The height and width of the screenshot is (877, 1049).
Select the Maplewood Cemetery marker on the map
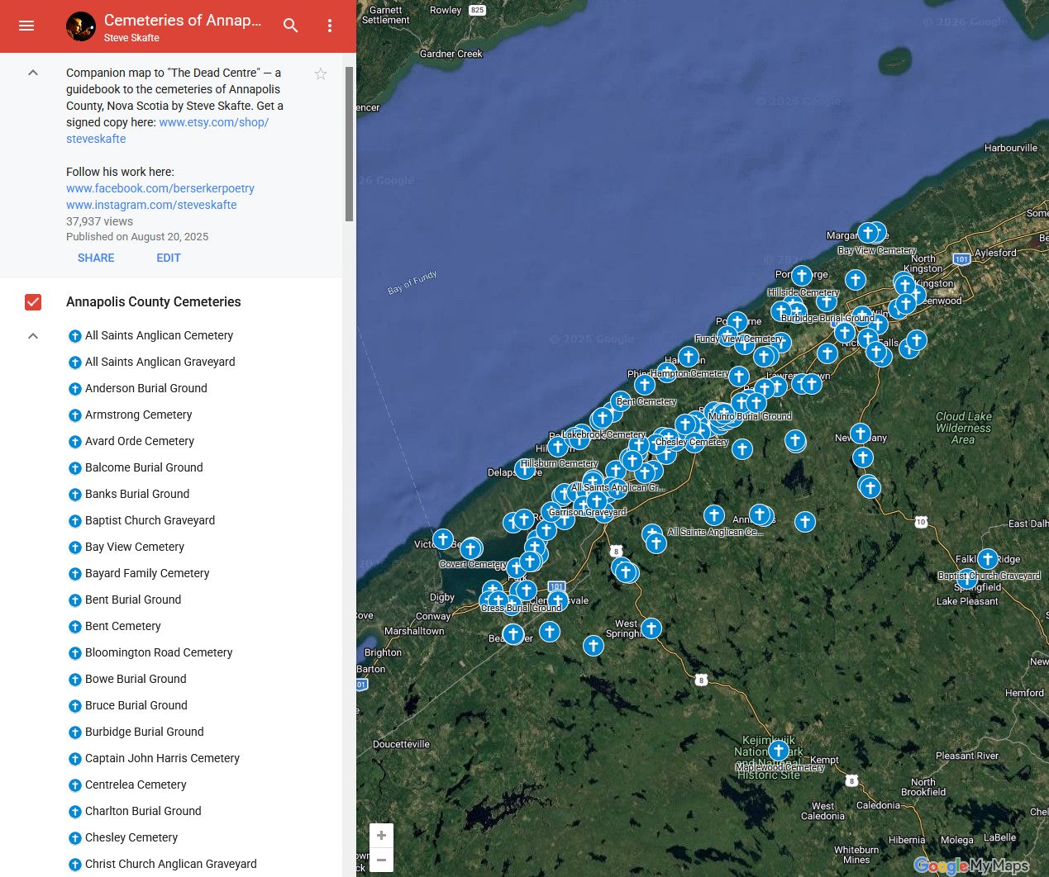coord(778,750)
